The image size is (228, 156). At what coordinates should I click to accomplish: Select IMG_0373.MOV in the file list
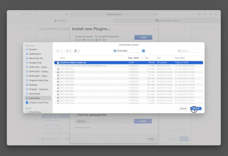tap(129, 94)
